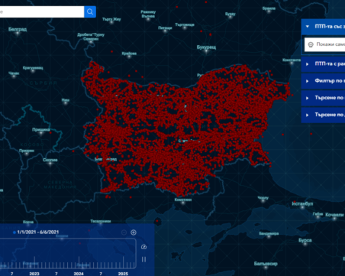Click the 2023 mark on the timeline
Screen dimensions: 345x276
(34, 274)
